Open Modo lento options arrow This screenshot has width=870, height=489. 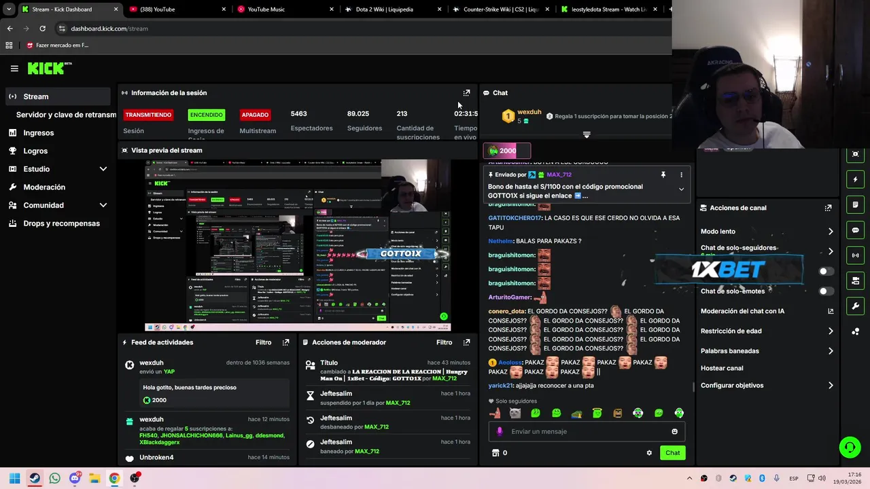click(x=831, y=232)
